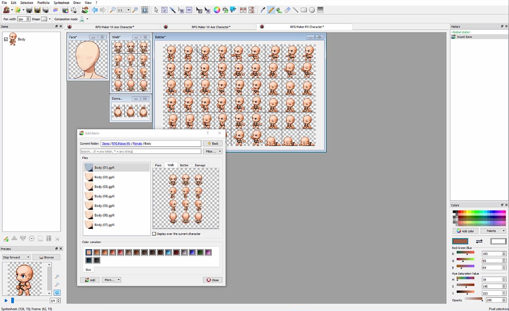Toggle the grid display icon
509x311 pixels.
145,10
